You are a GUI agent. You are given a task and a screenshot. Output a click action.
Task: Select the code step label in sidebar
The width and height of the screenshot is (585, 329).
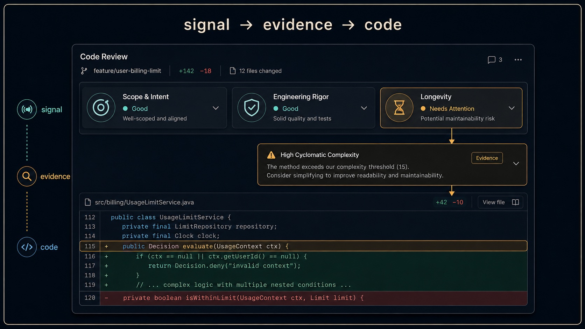point(49,247)
